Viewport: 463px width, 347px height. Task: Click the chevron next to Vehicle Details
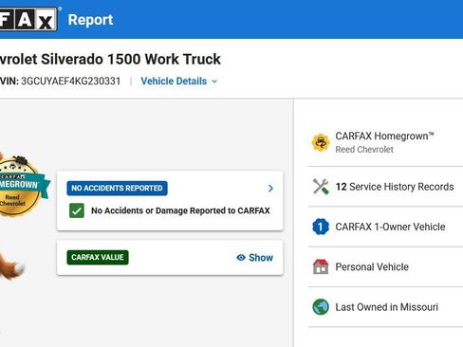[x=214, y=82]
